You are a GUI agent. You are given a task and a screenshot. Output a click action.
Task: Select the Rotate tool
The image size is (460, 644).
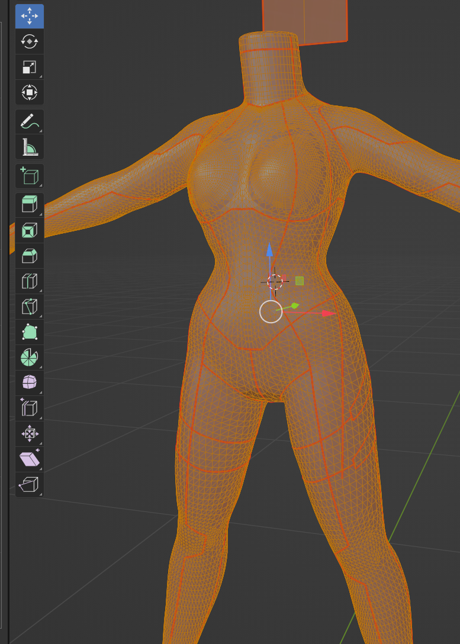click(x=30, y=41)
